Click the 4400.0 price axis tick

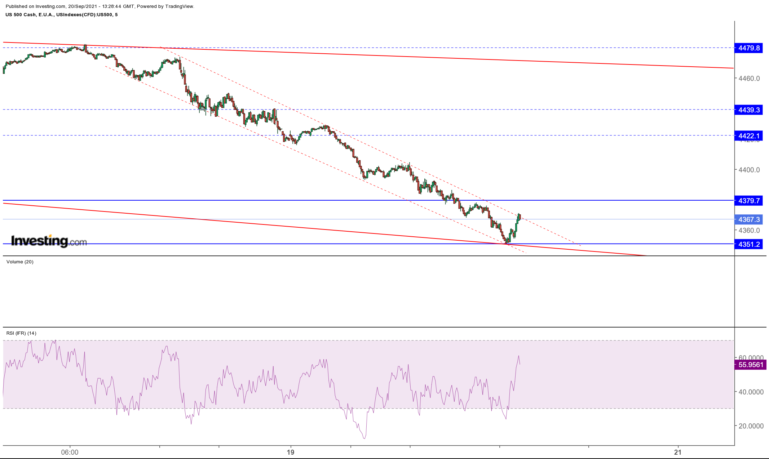point(749,170)
